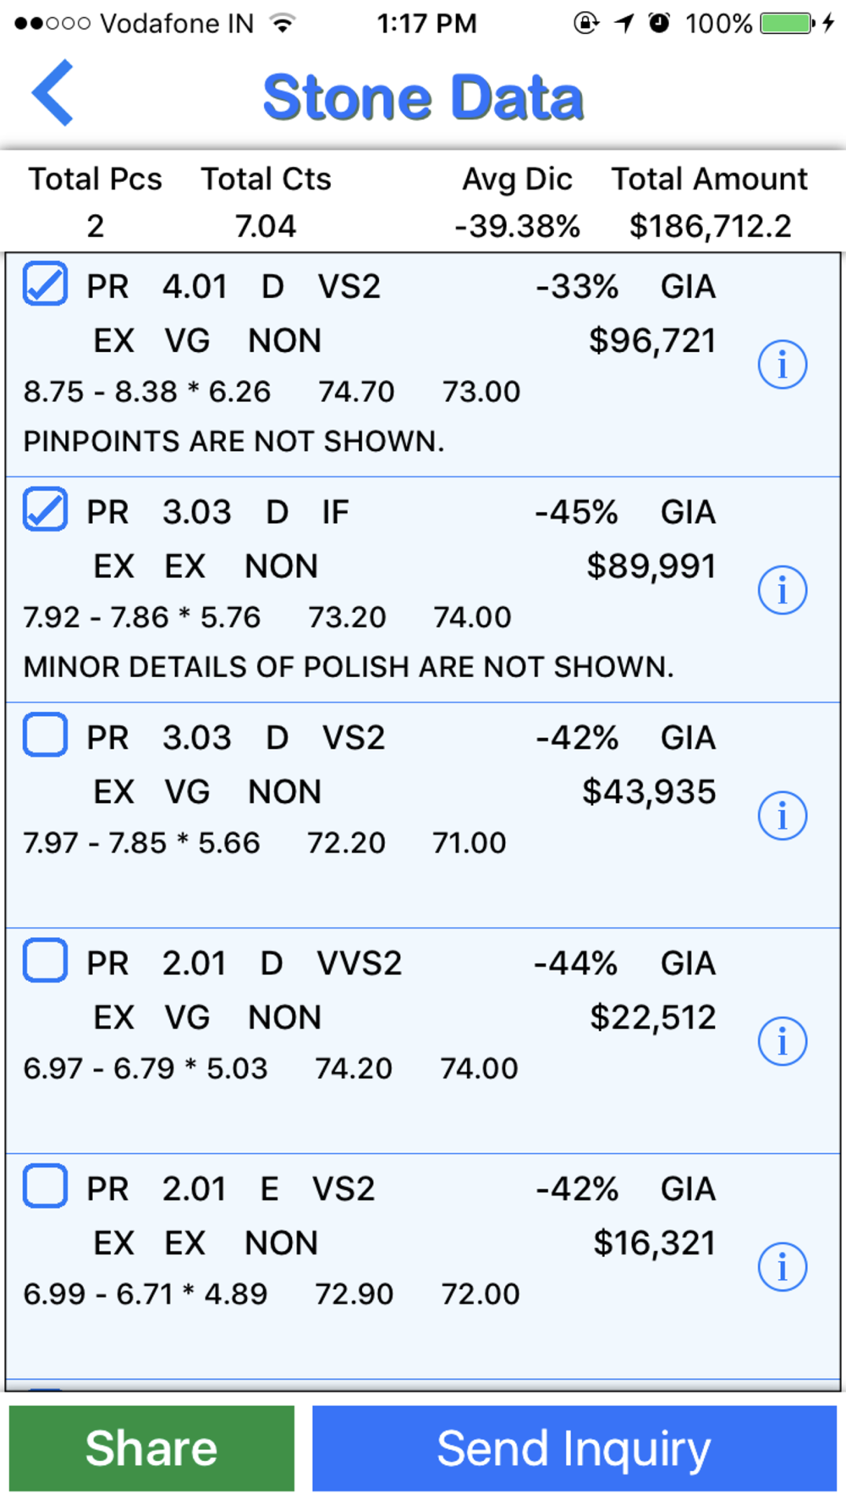Open info for the 3.03 carat IF stone
The width and height of the screenshot is (846, 1505).
(x=783, y=590)
